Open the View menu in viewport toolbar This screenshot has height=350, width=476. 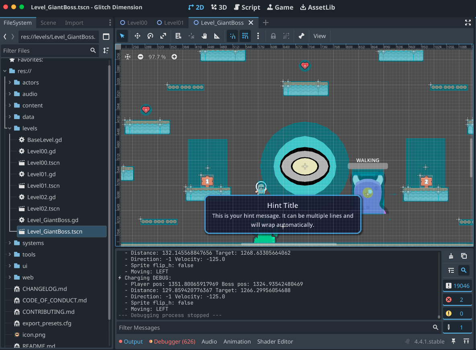[320, 36]
